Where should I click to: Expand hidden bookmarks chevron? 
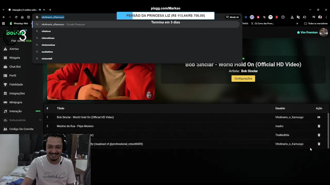(297, 23)
